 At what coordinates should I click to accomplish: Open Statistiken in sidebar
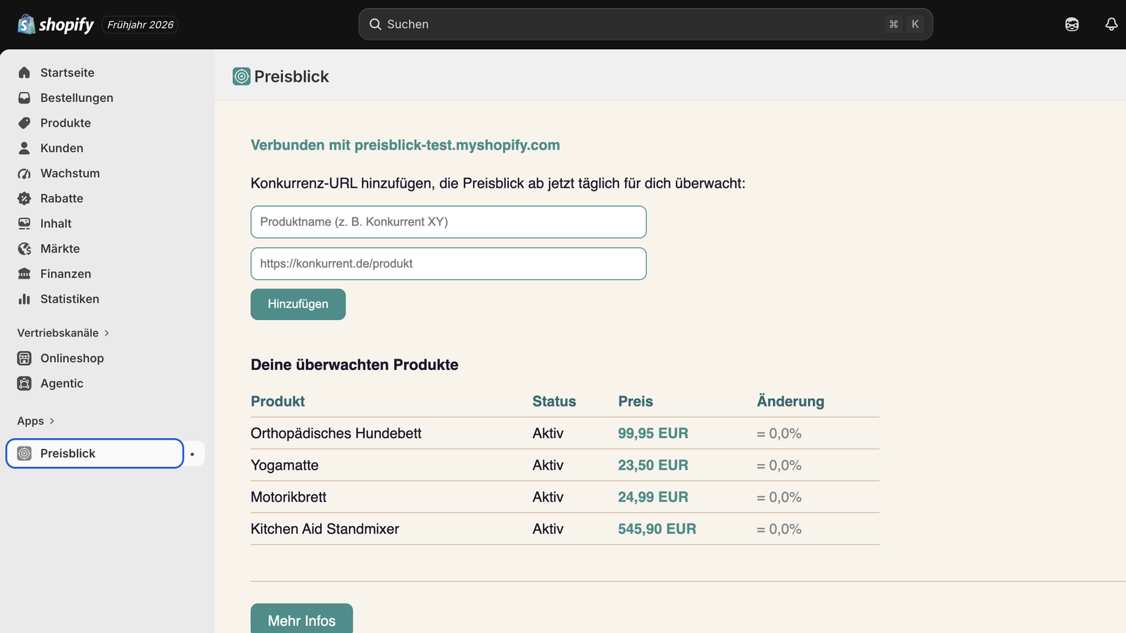tap(70, 299)
